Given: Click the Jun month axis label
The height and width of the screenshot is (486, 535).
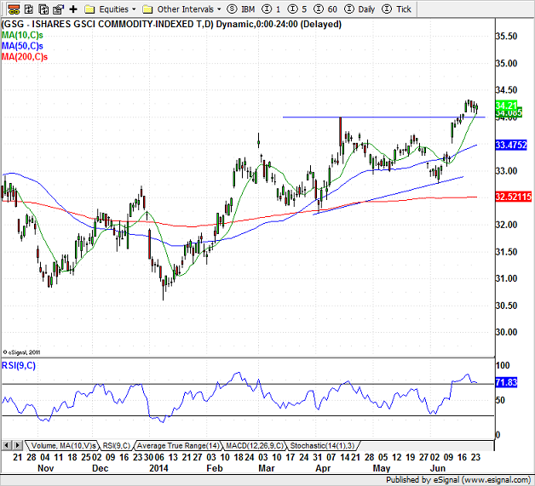Looking at the screenshot, I should pos(437,468).
